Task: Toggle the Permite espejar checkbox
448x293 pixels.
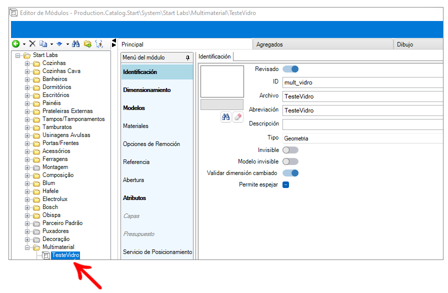Action: click(285, 185)
